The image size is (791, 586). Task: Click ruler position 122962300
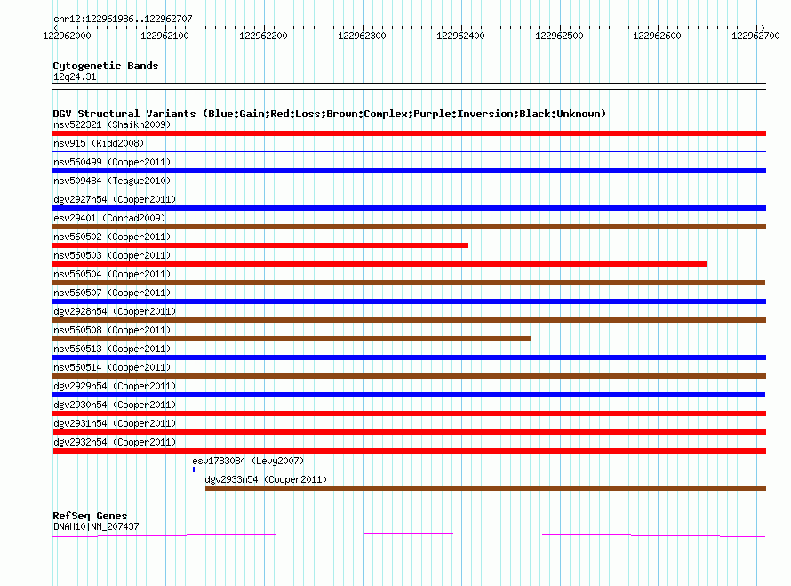pyautogui.click(x=363, y=36)
